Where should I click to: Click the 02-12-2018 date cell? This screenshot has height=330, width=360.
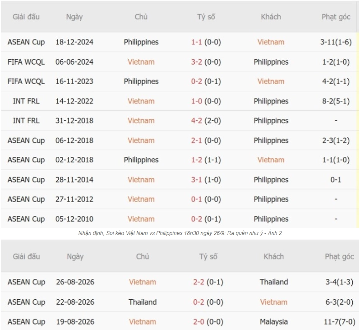pyautogui.click(x=74, y=160)
